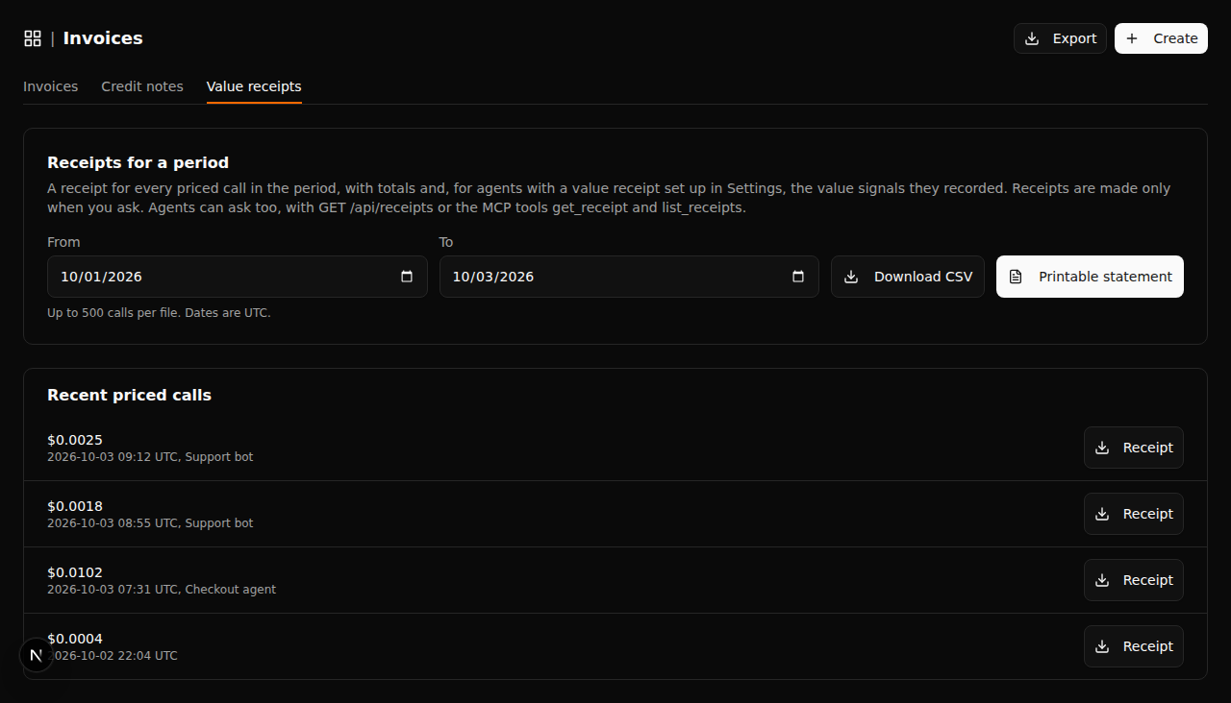Download receipt for the $0.0025 call
The image size is (1231, 703).
click(1134, 448)
